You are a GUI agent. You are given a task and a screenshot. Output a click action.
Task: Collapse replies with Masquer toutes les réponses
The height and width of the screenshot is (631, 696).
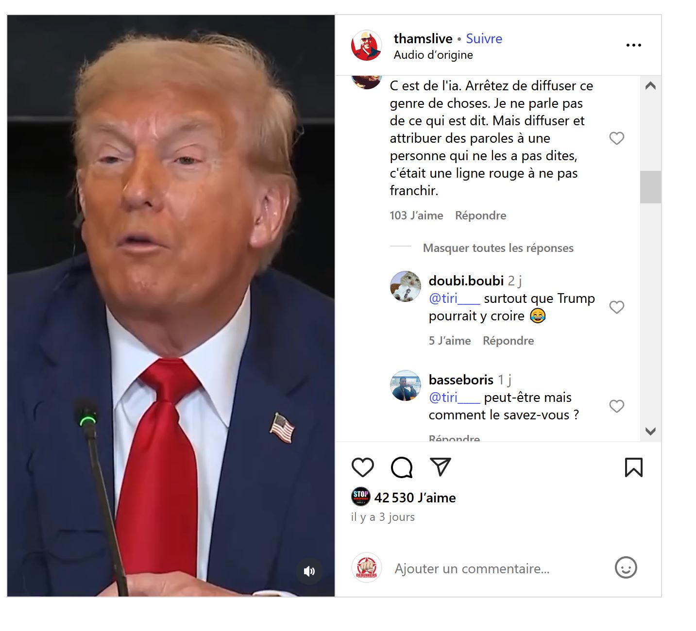coord(498,248)
